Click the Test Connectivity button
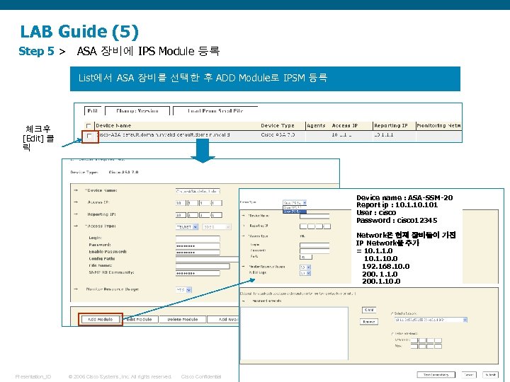510x382 pixels. coord(436,375)
